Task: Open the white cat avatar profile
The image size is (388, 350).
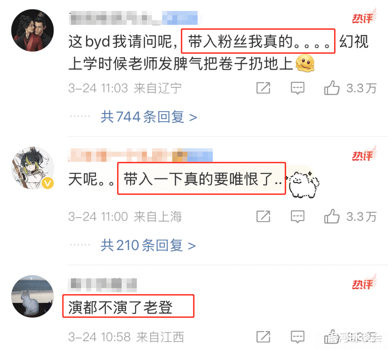Action: [33, 296]
